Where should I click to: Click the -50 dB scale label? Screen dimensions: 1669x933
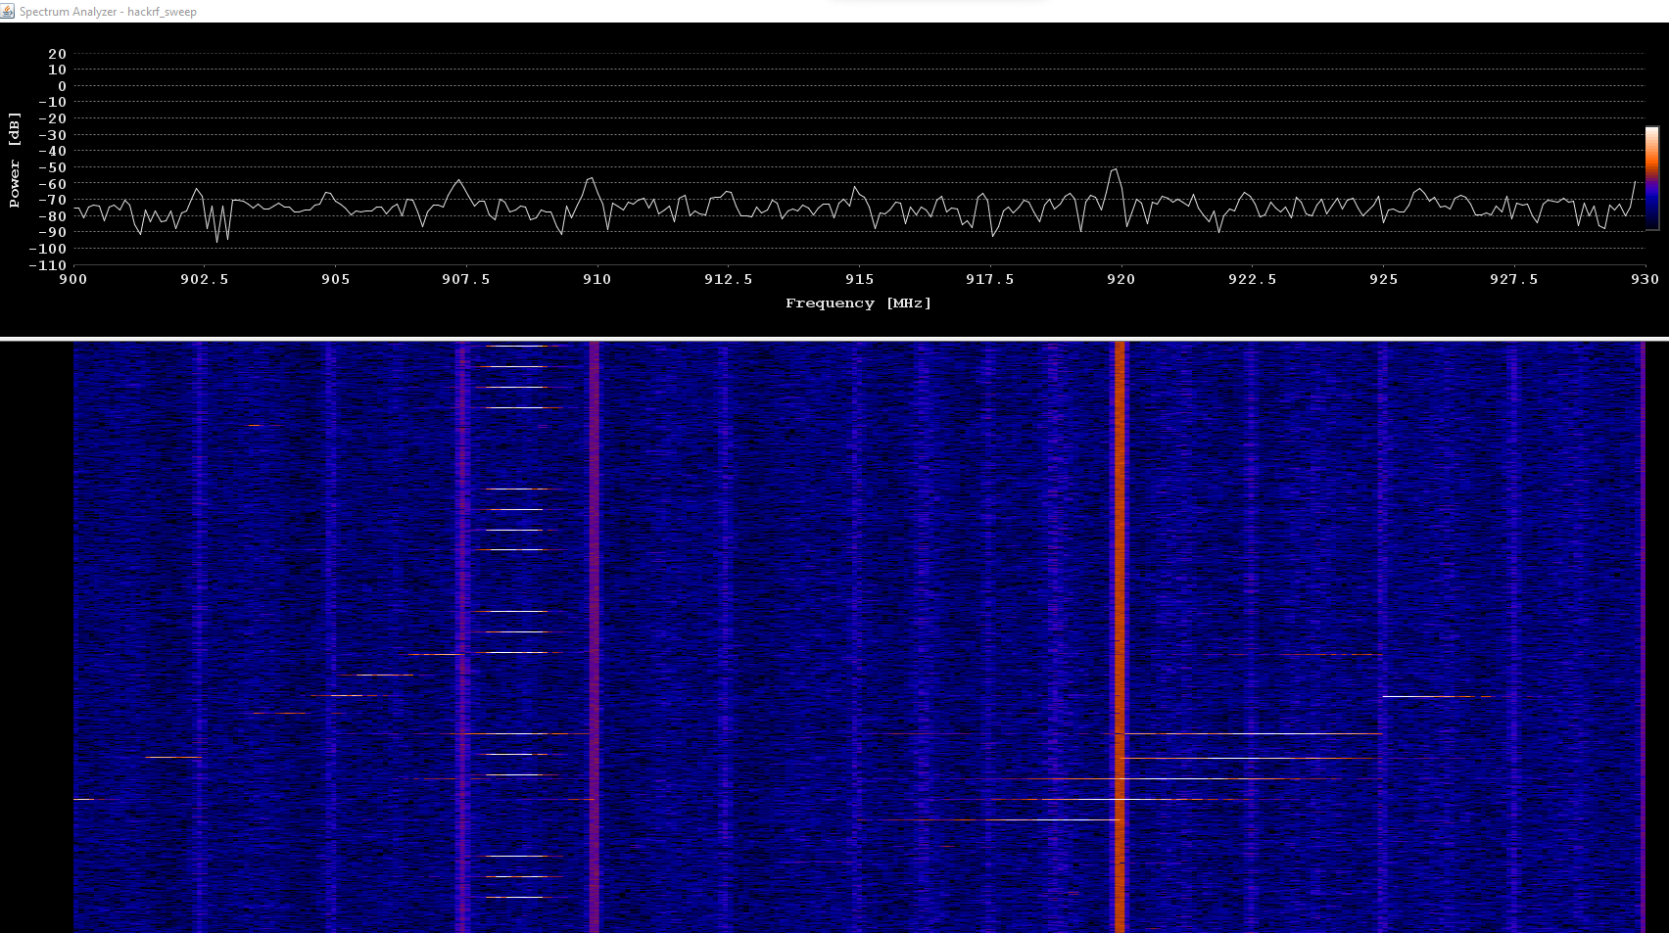tap(53, 167)
